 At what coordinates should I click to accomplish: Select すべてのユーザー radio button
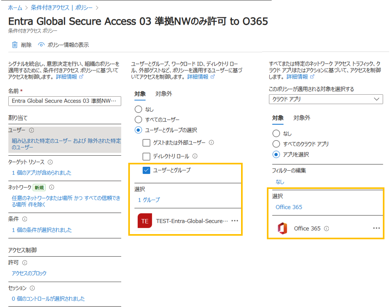point(138,120)
